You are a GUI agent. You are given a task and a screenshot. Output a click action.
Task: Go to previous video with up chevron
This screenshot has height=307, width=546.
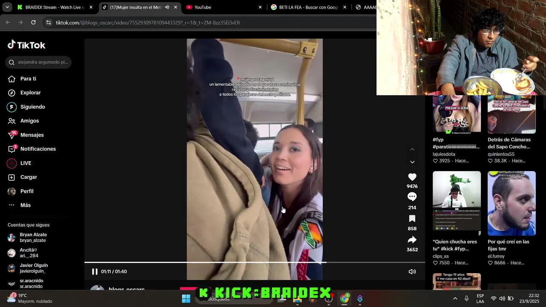tap(412, 149)
